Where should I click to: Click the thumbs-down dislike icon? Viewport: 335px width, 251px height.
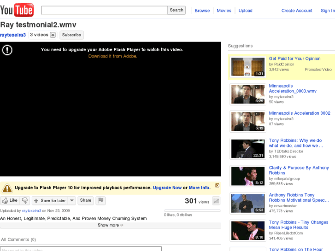pos(25,200)
